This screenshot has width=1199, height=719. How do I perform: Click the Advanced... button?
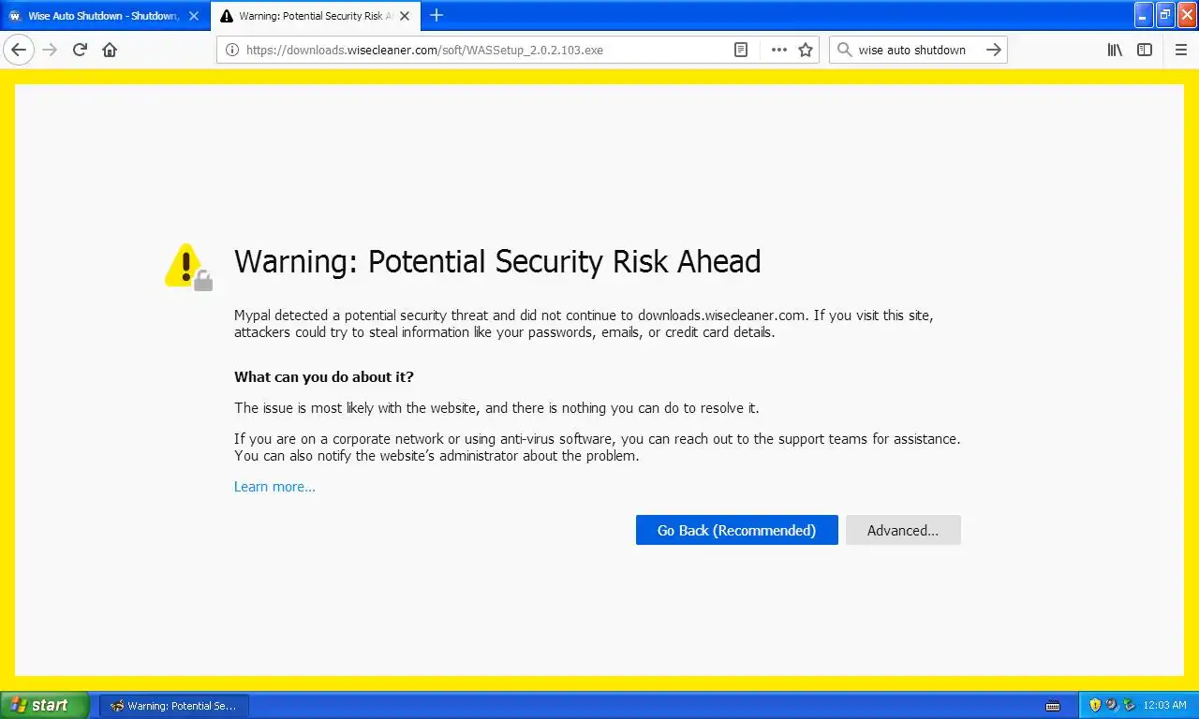pos(903,530)
